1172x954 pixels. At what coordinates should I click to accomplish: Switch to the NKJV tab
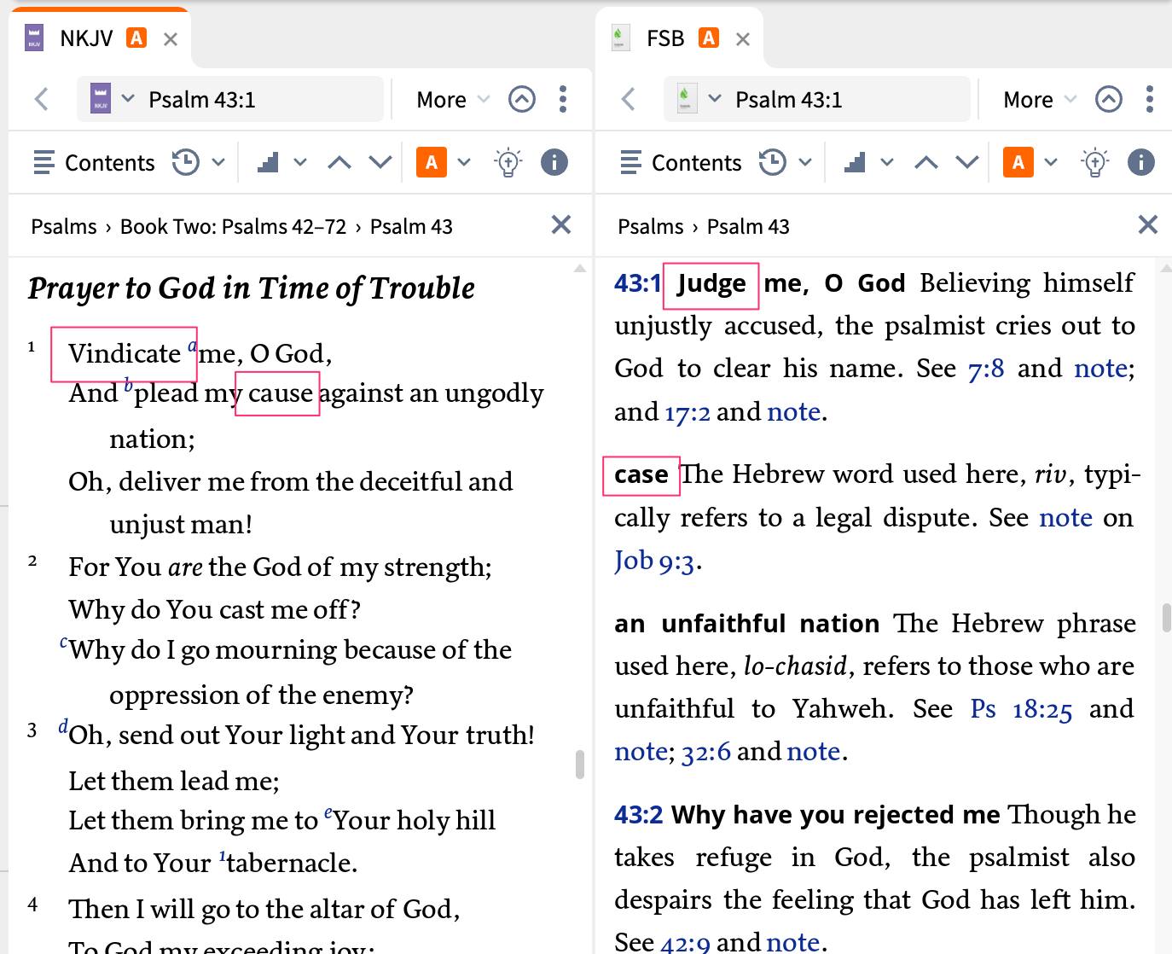coord(85,38)
